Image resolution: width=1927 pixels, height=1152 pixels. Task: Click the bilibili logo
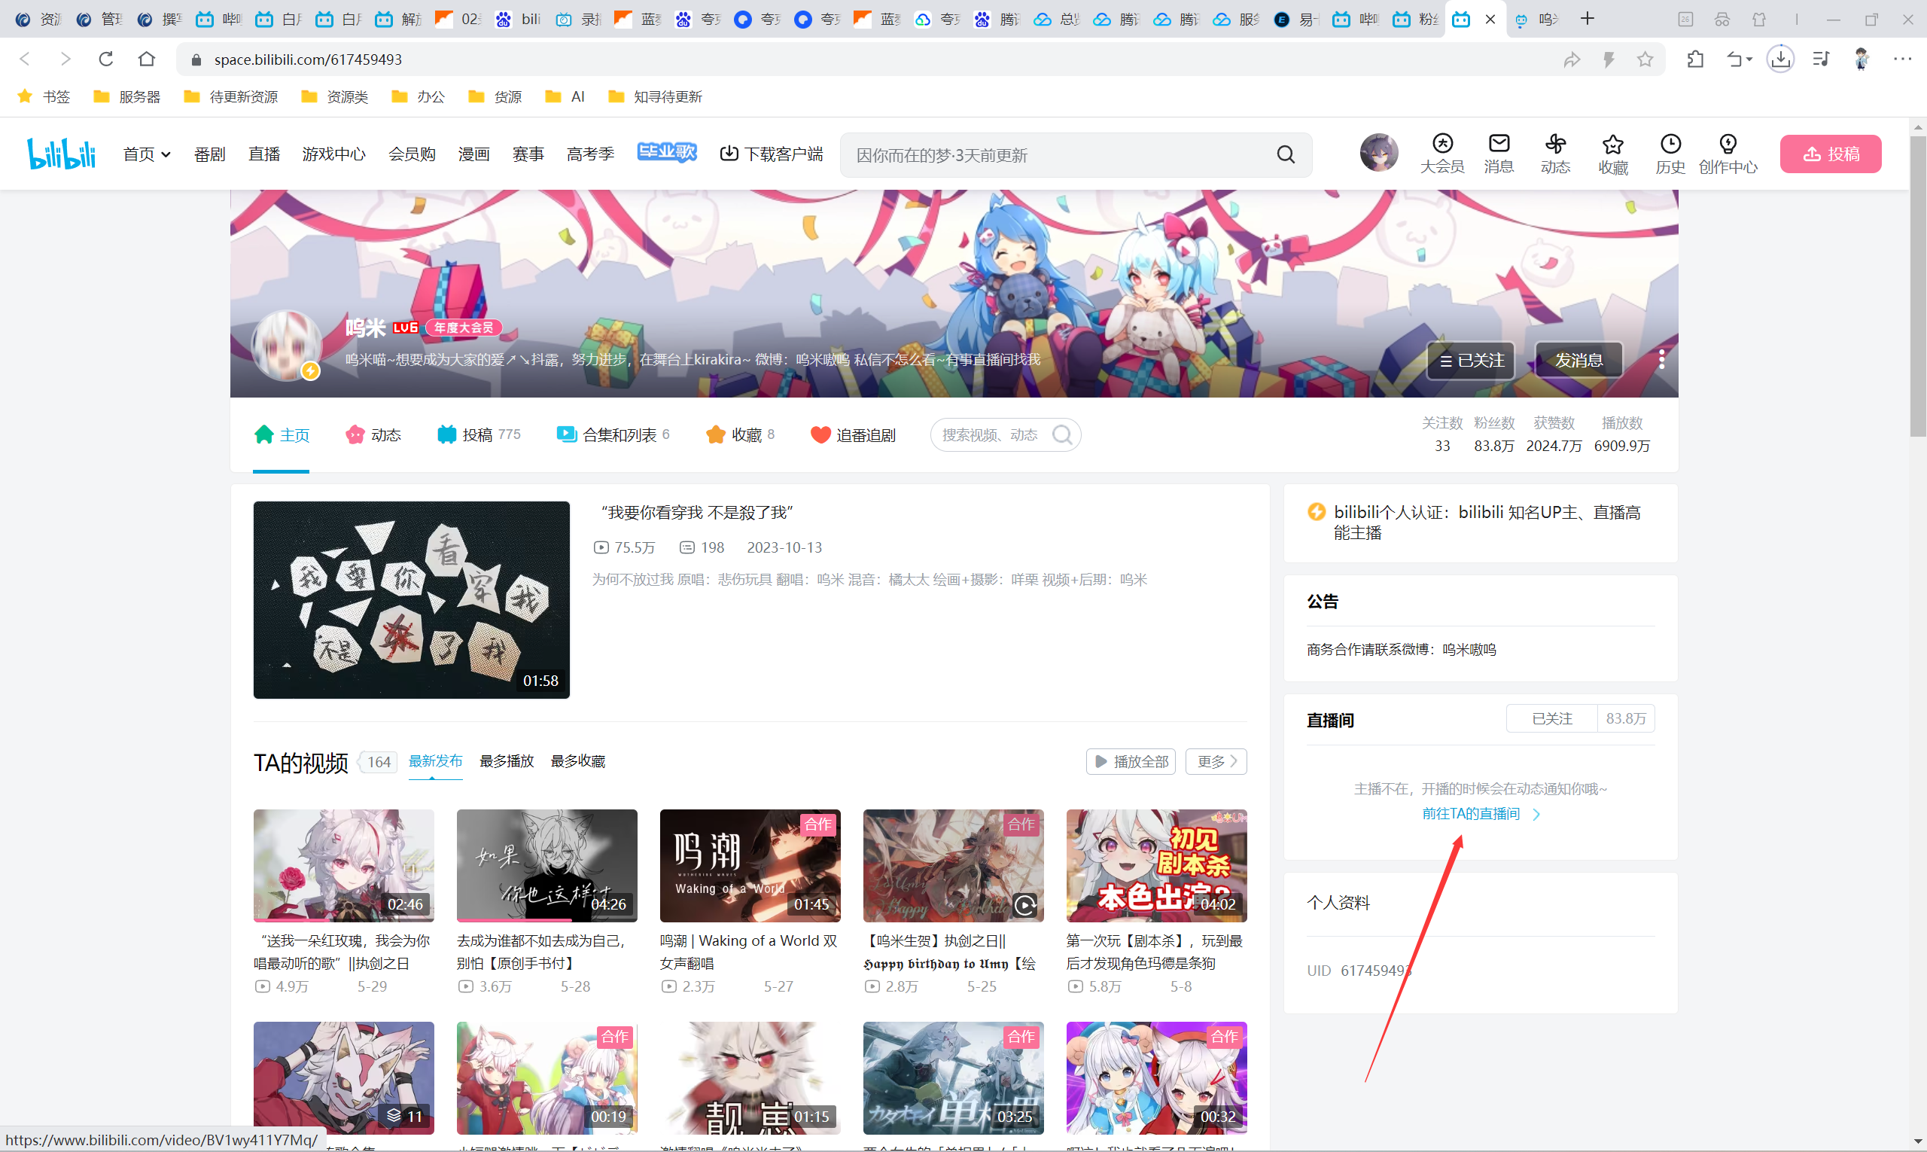tap(61, 153)
